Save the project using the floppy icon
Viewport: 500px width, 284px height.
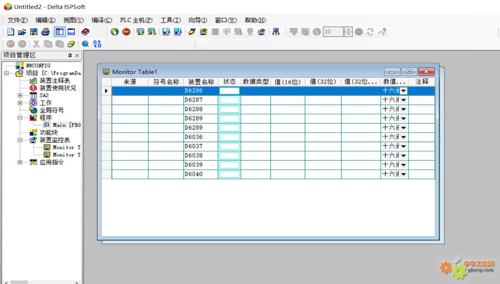coord(33,32)
